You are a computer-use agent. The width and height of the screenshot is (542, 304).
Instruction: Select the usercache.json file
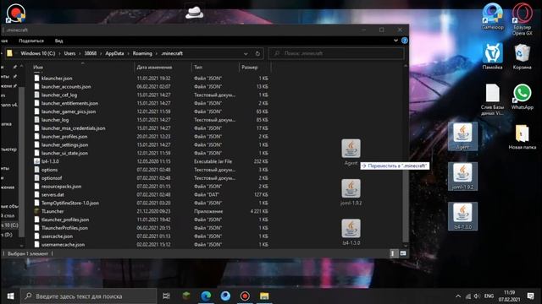click(151, 236)
